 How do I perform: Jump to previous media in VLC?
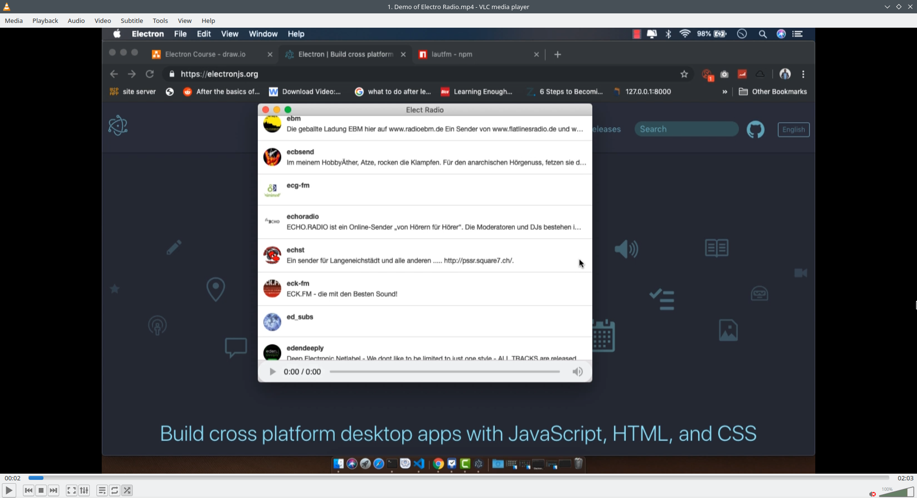coord(29,490)
